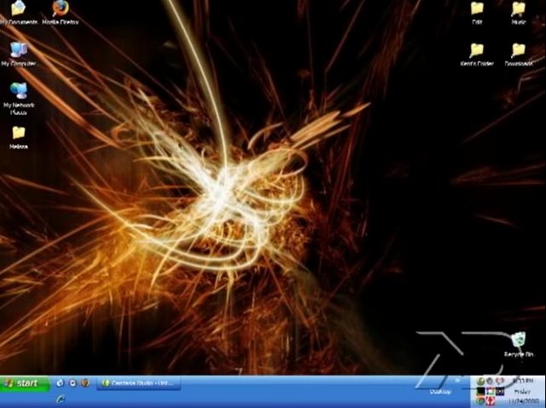Viewport: 546px width, 408px height.
Task: Click the Friday text in the tray
Action: click(x=523, y=391)
